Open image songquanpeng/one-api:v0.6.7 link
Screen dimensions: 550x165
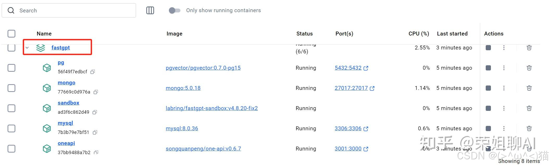point(204,149)
